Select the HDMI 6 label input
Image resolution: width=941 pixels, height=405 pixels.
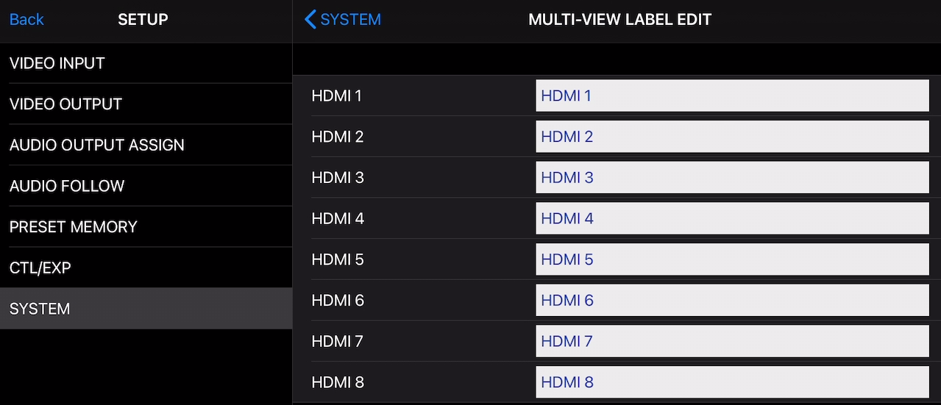click(x=731, y=301)
